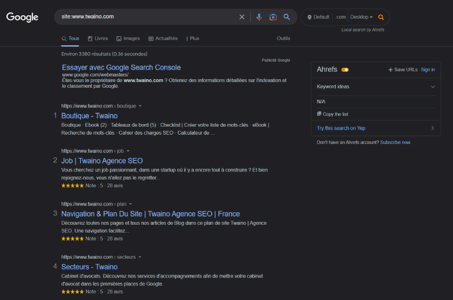Click the plus Save URLs icon
Image resolution: width=453 pixels, height=300 pixels.
pos(390,70)
